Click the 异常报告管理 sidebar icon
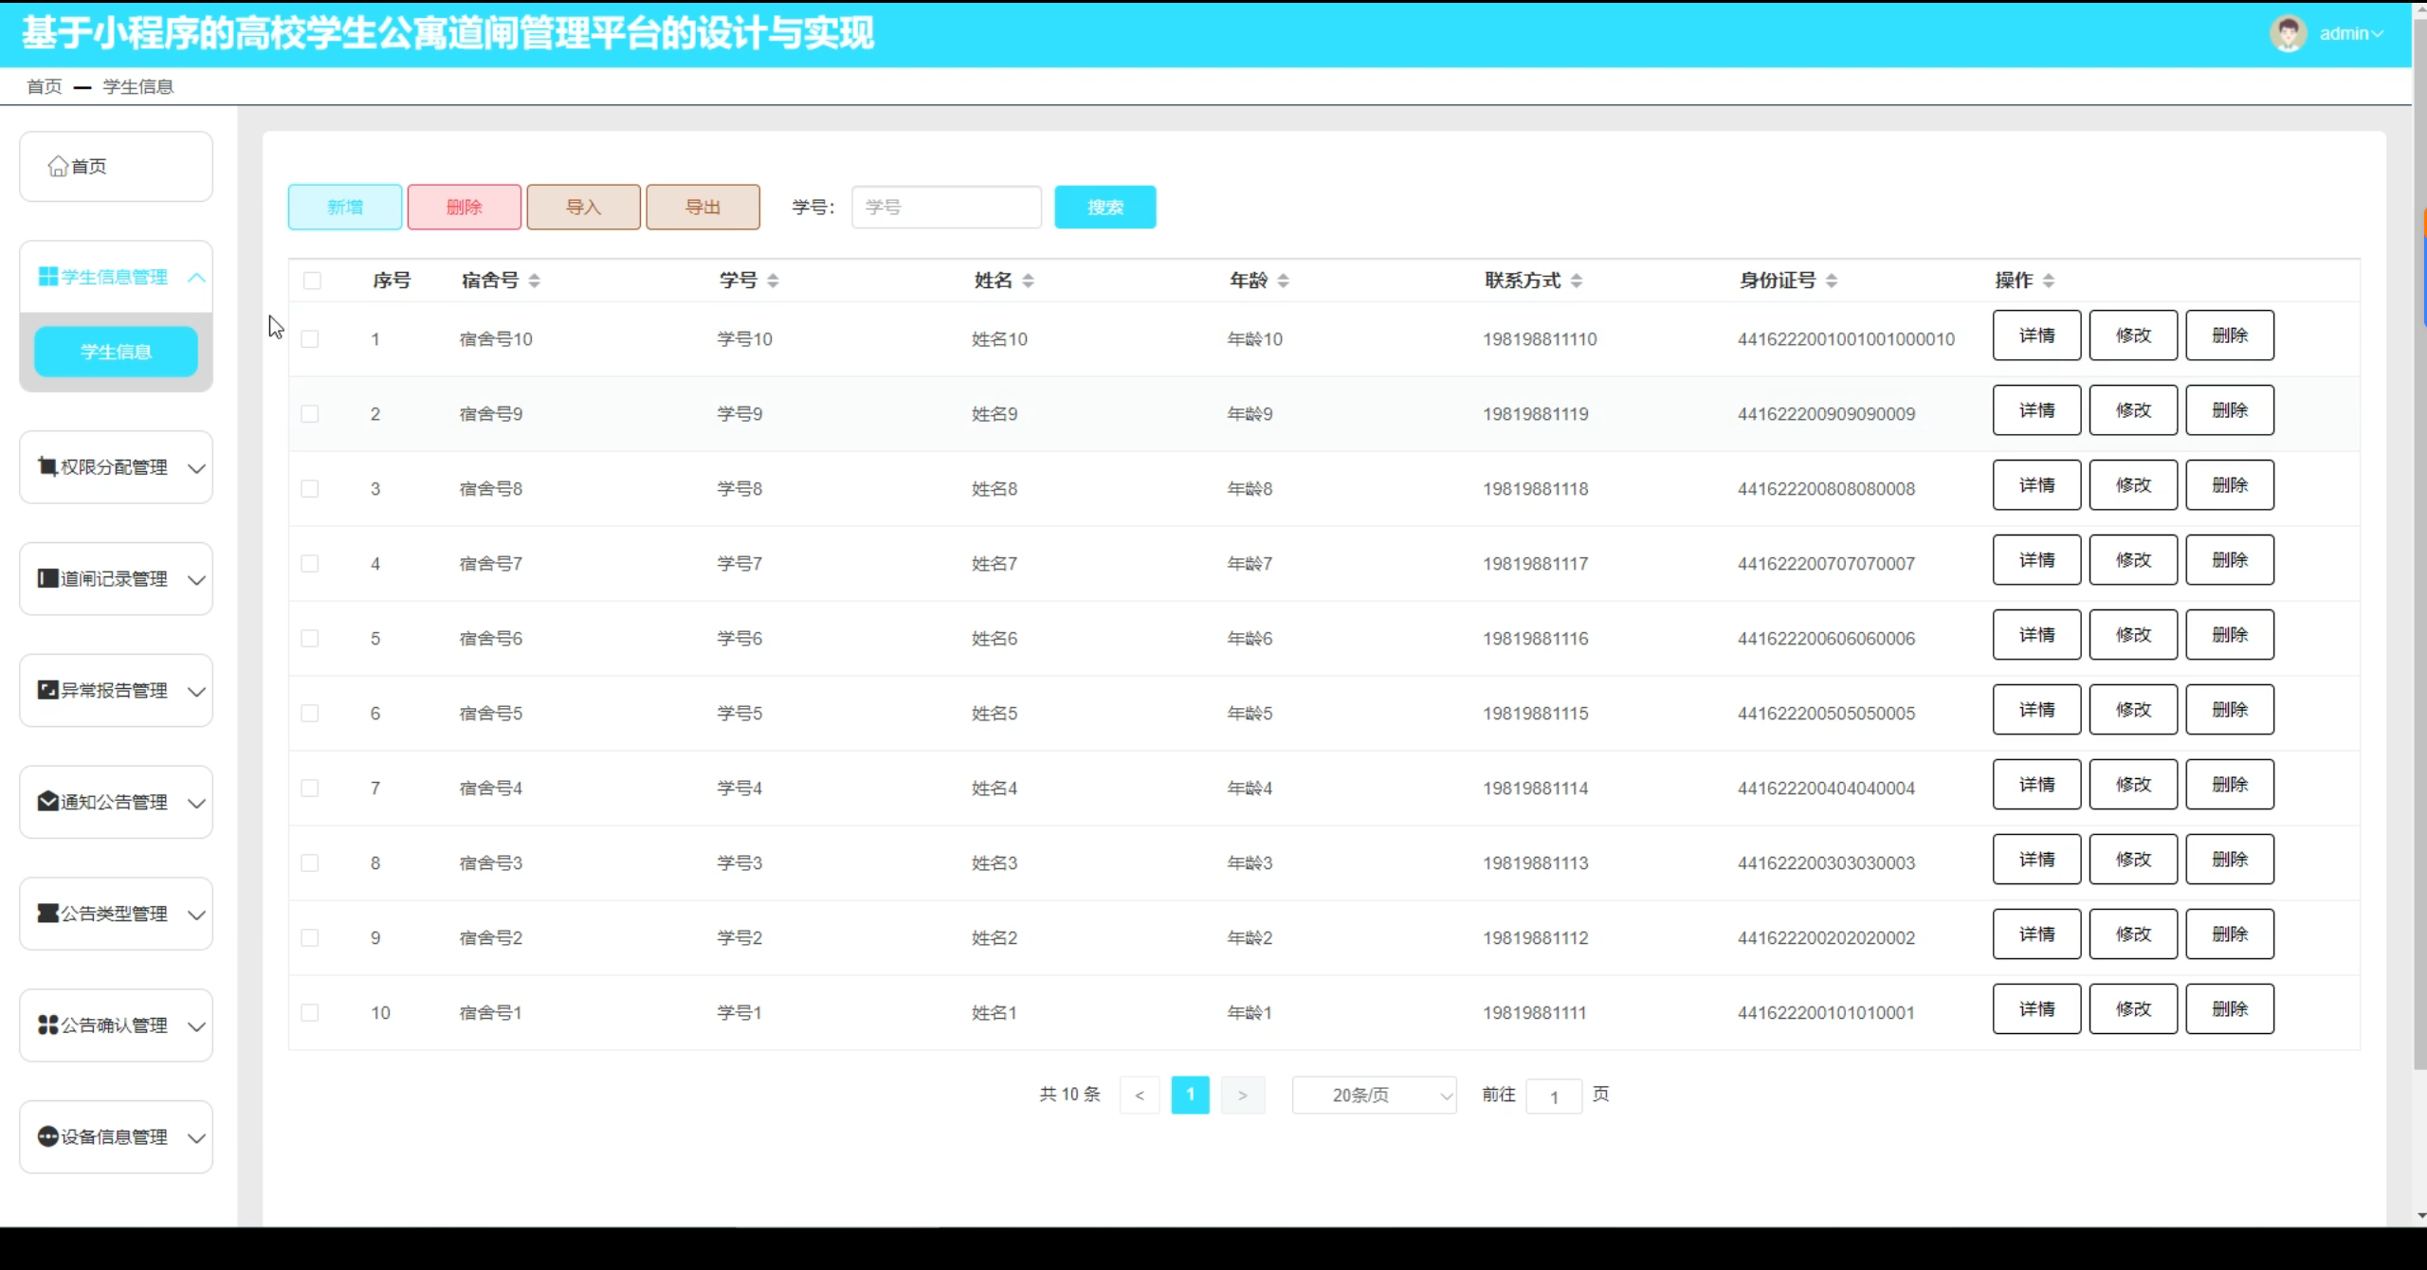This screenshot has width=2427, height=1270. (47, 690)
